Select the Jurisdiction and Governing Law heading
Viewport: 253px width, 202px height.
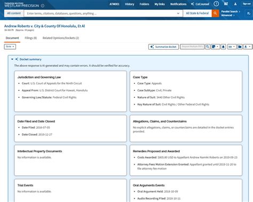pyautogui.click(x=39, y=77)
